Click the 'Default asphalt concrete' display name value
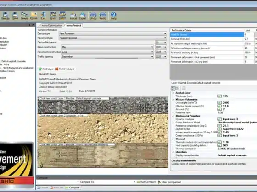The height and width of the screenshot is (192, 257). click(x=232, y=155)
